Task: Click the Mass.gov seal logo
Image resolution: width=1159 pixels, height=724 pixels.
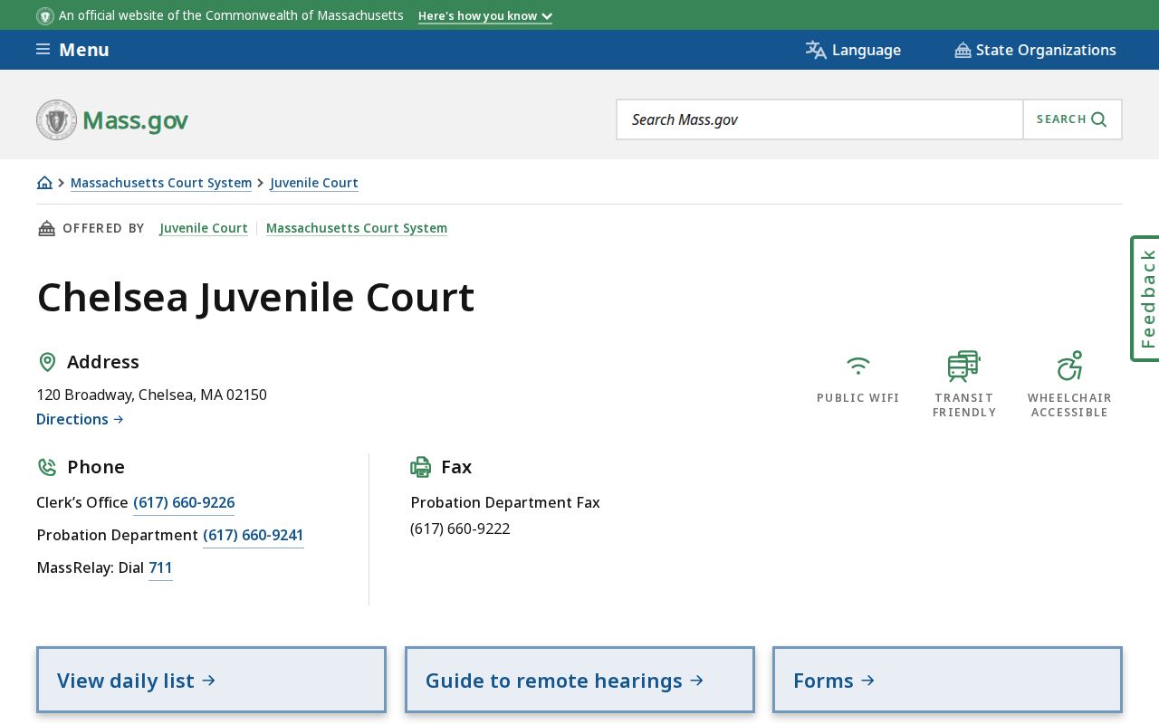Action: [x=56, y=119]
